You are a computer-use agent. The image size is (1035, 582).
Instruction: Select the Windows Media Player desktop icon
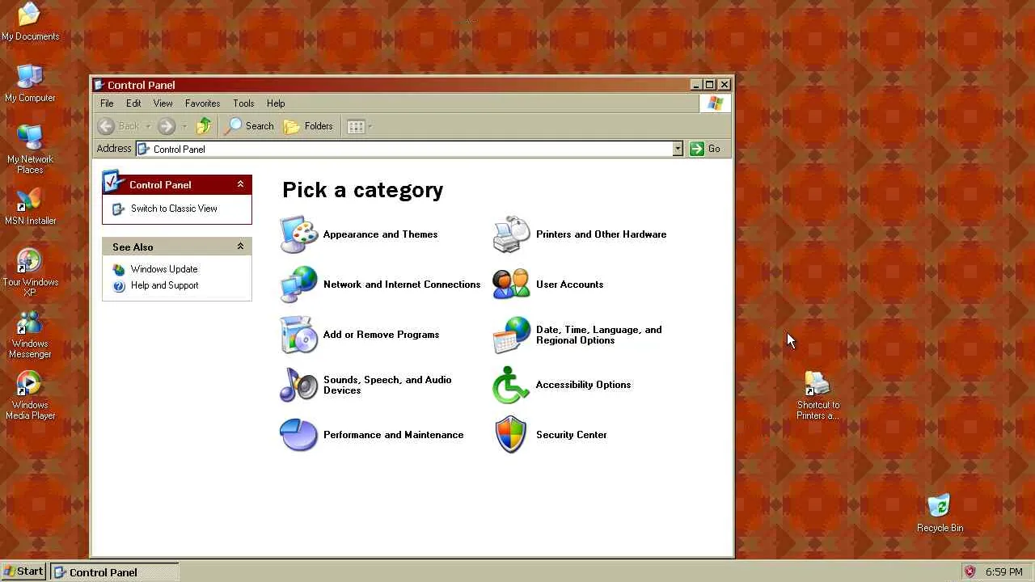(x=30, y=395)
